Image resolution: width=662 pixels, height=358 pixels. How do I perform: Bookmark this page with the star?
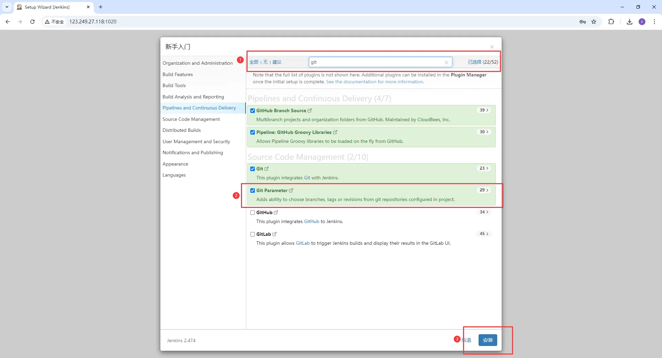(594, 22)
